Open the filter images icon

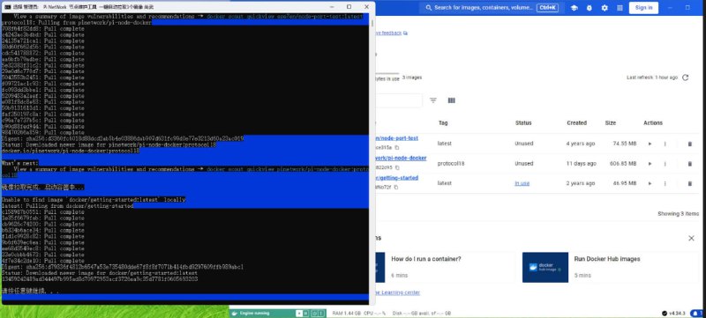tap(433, 100)
